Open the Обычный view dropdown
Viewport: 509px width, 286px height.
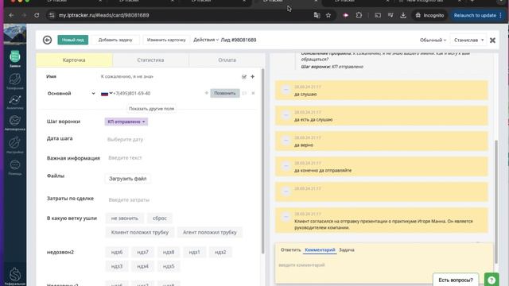[433, 40]
